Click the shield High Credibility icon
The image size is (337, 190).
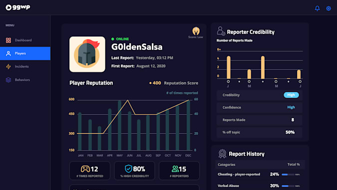click(x=128, y=168)
